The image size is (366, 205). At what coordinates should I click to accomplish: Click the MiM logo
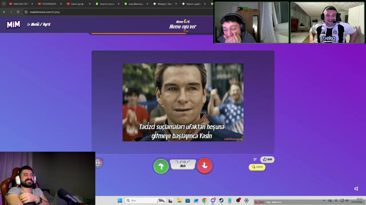(x=13, y=25)
